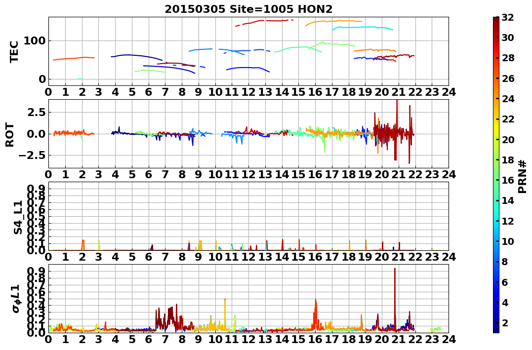Click the colorbar tick label "30"
The width and height of the screenshot is (532, 350).
click(x=508, y=38)
